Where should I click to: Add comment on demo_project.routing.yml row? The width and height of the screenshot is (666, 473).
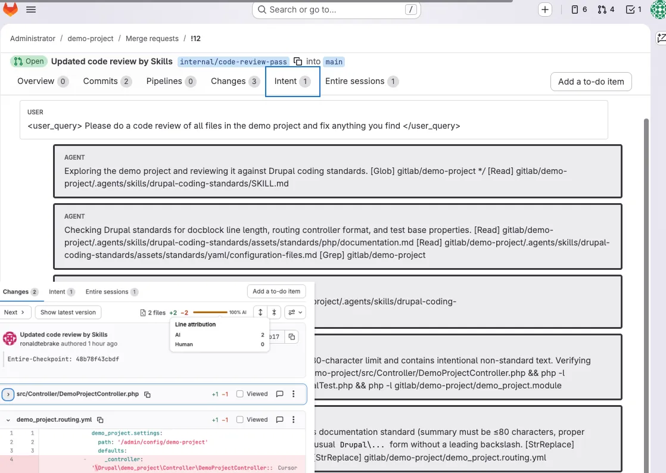click(280, 419)
